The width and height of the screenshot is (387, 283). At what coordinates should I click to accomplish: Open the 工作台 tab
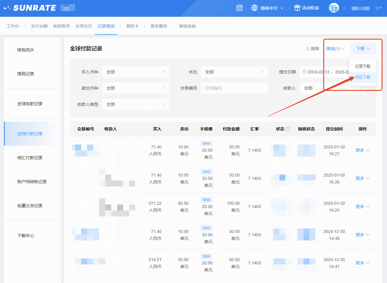13,26
